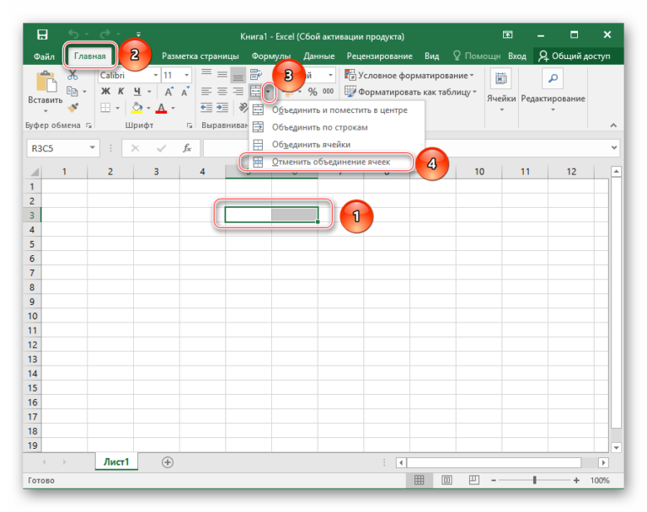Decrease cell indent

tap(206, 108)
